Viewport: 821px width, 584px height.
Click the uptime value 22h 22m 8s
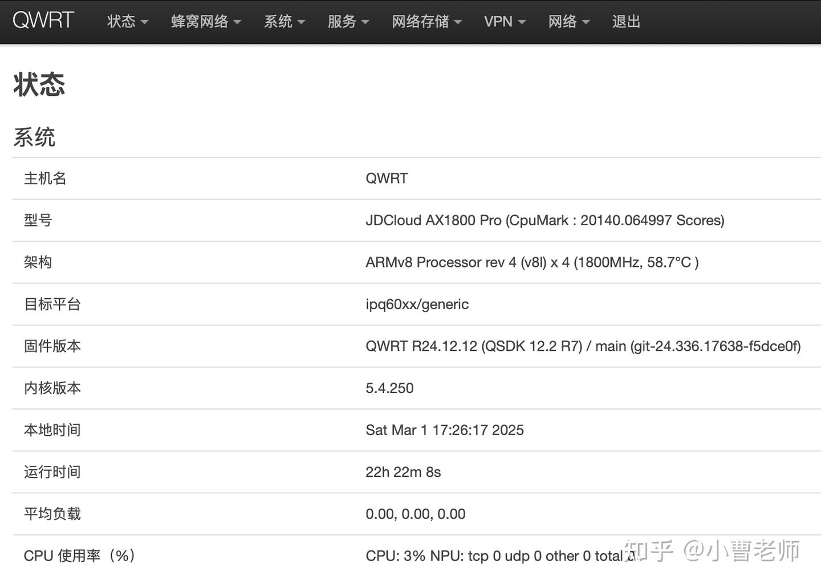coord(403,472)
